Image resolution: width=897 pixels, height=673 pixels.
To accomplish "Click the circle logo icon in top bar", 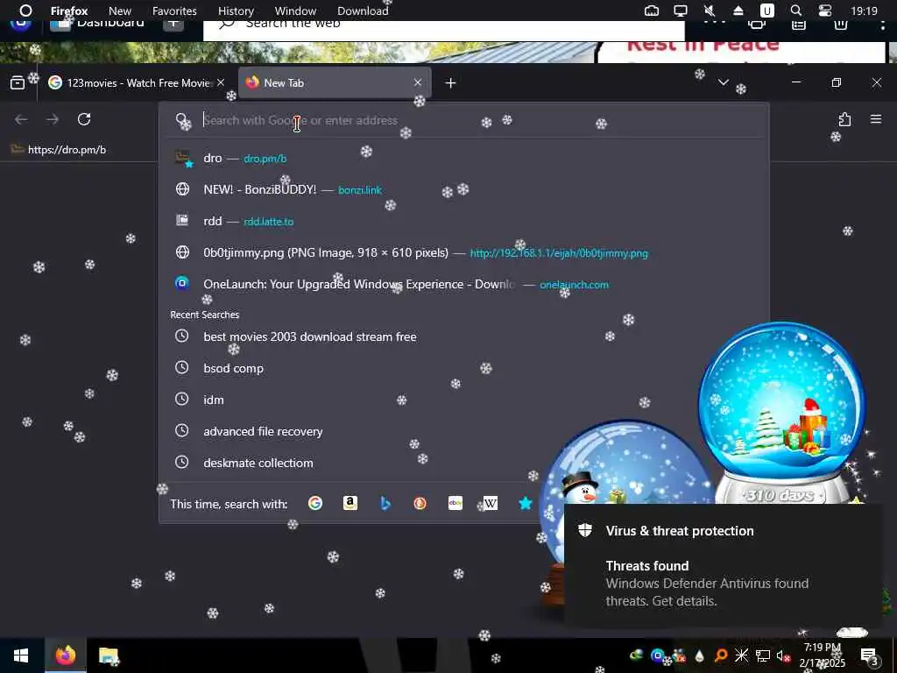I will click(25, 11).
